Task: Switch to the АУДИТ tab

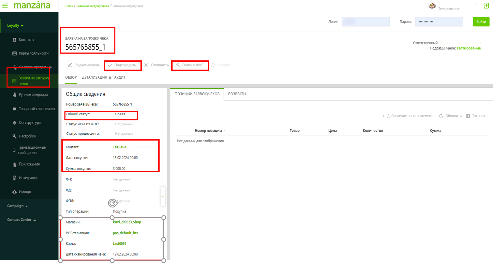Action: coord(120,77)
